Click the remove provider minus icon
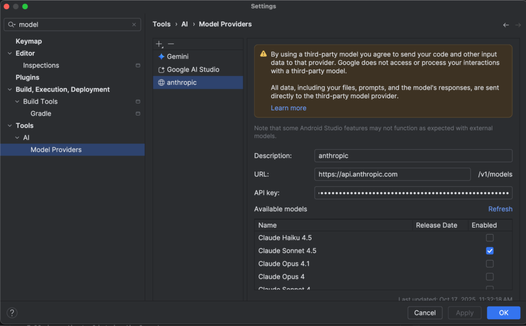Screen dimensions: 526x326 tap(171, 44)
